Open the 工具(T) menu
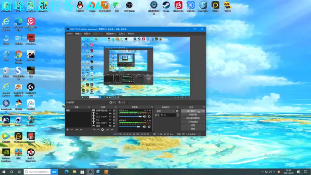Image resolution: width=311 pixels, height=175 pixels. click(x=122, y=34)
